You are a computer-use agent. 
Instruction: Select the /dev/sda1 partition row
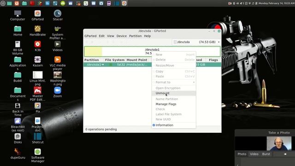coord(152,65)
